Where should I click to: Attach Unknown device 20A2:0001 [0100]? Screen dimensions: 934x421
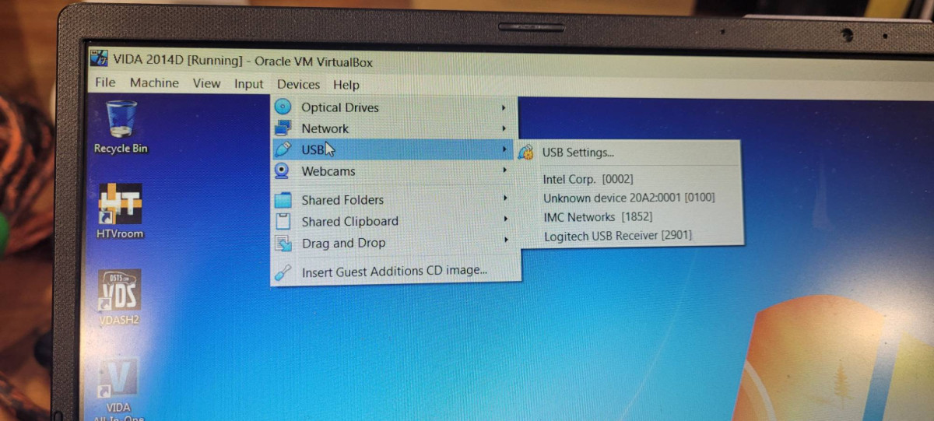(630, 198)
